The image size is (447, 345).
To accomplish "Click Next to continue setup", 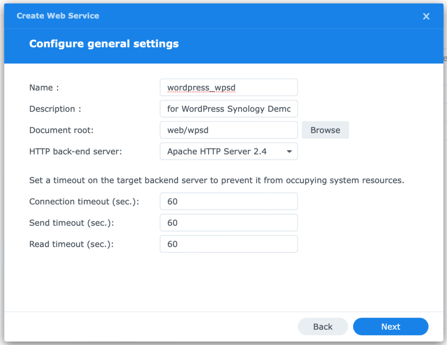I will [x=390, y=326].
